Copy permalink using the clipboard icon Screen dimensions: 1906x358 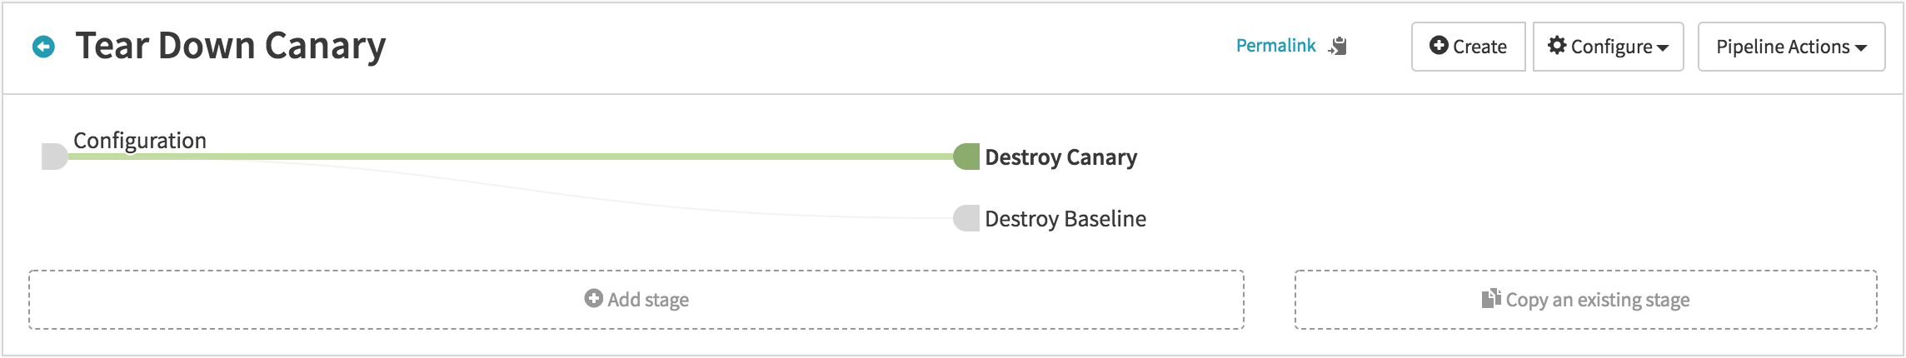point(1338,46)
